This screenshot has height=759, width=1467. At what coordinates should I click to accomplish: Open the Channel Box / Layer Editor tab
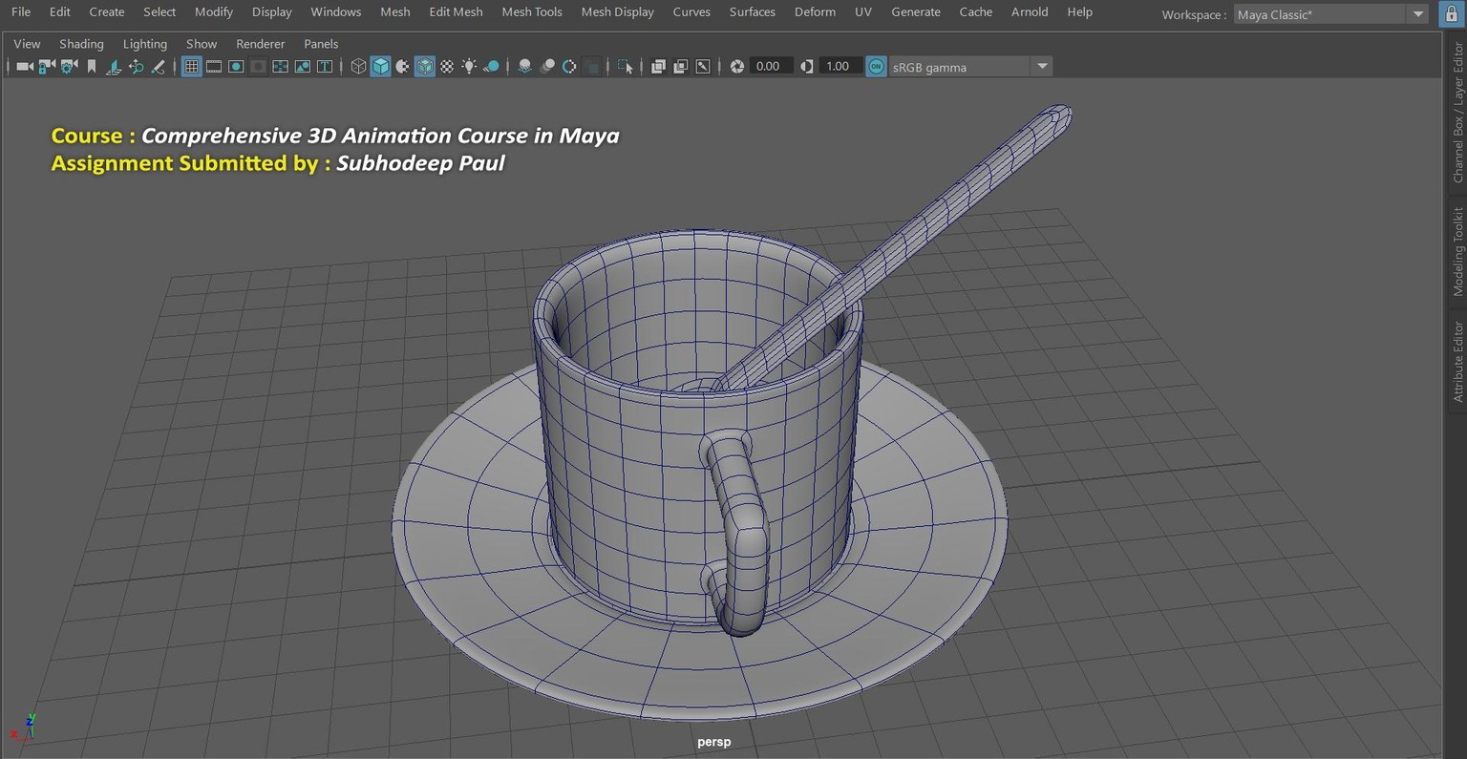pyautogui.click(x=1458, y=112)
